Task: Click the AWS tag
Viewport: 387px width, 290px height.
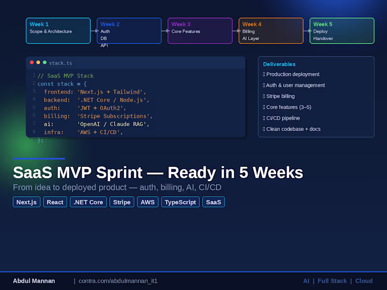Action: point(148,202)
